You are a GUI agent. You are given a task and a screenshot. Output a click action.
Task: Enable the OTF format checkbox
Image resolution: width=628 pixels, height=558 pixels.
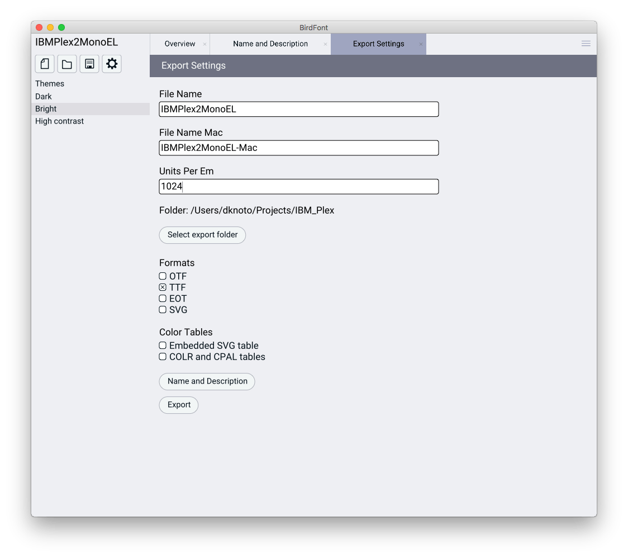pyautogui.click(x=163, y=276)
